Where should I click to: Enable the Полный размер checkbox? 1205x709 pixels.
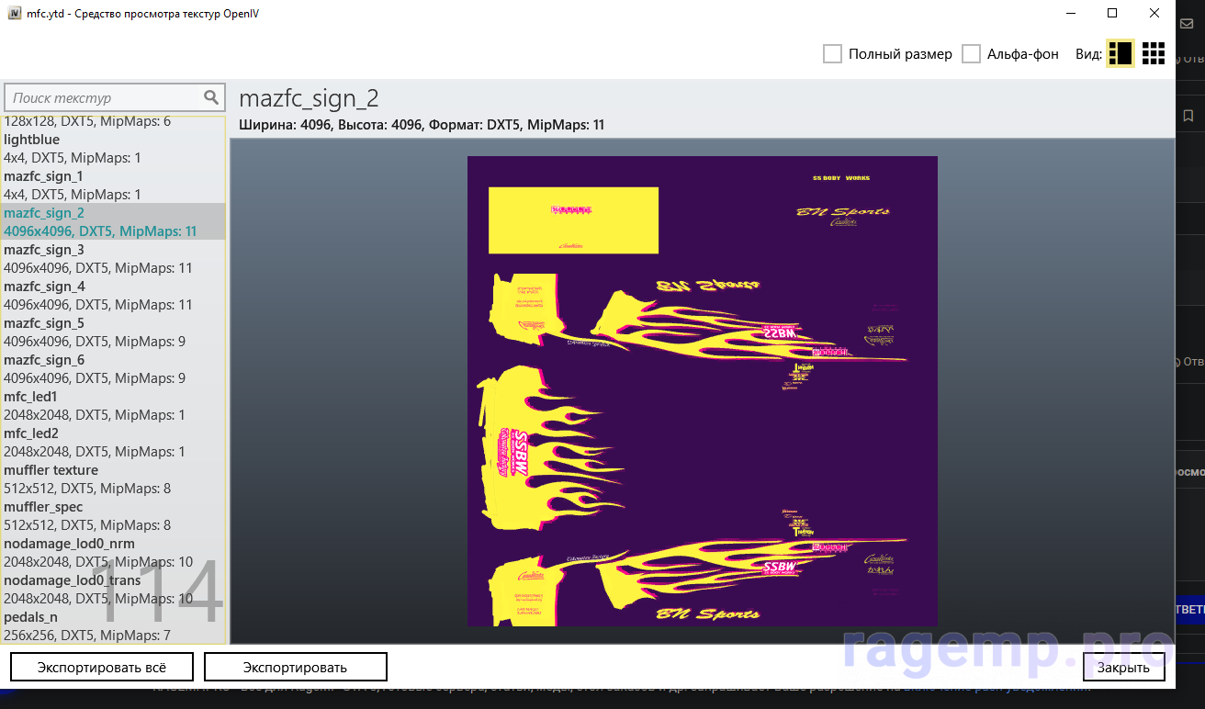[832, 54]
